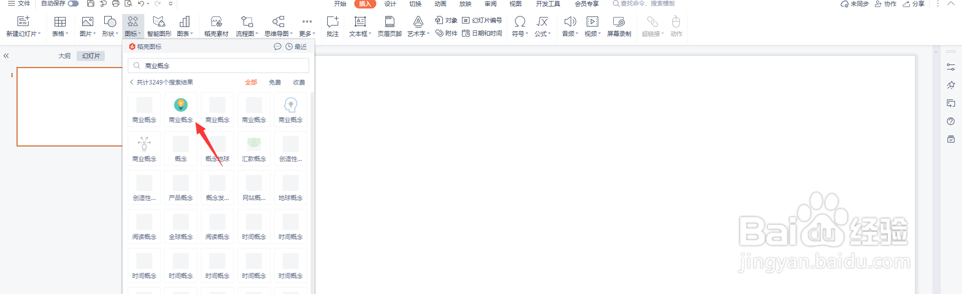This screenshot has height=294, width=962.
Task: Insert an 附件 attachment
Action: [x=446, y=33]
